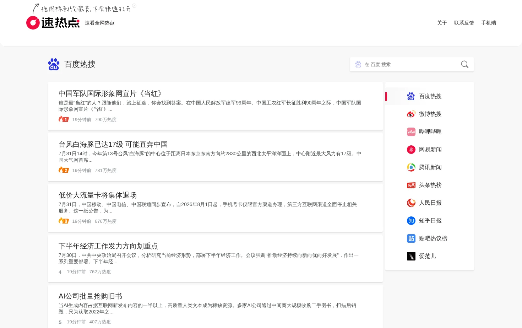522x328 pixels.
Task: Switch to 哔哩哔哩 in the sidebar
Action: point(430,132)
